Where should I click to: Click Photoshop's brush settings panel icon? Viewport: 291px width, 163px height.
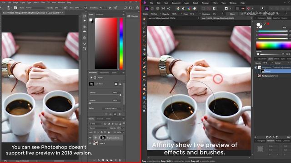[15, 8]
